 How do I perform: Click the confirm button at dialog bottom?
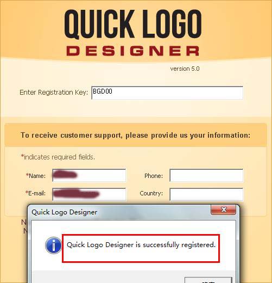tap(208, 280)
